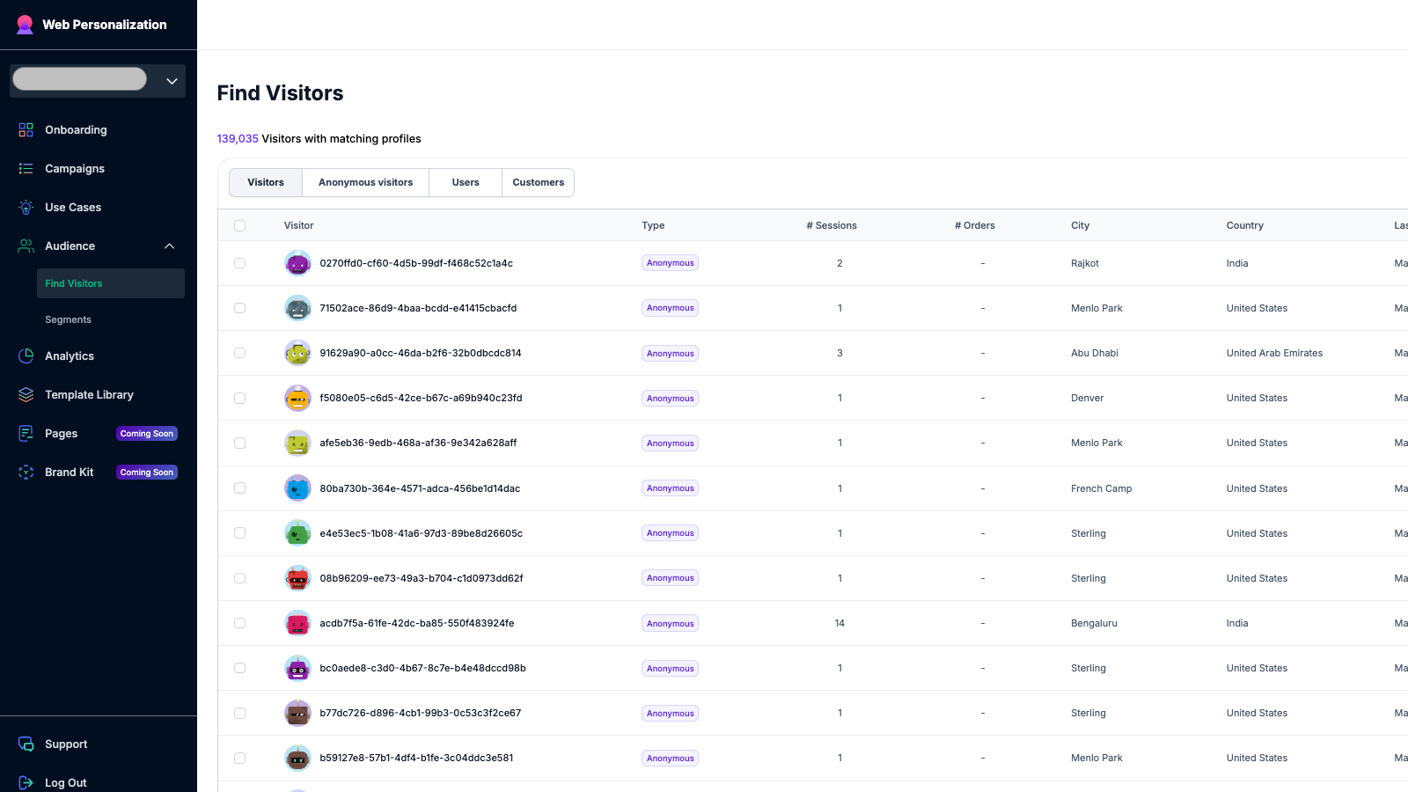The height and width of the screenshot is (792, 1408).
Task: Click avatar of visitor bc0aede8-c3d0-4b67-8c7e-b4e48dccd98b
Action: [x=298, y=668]
